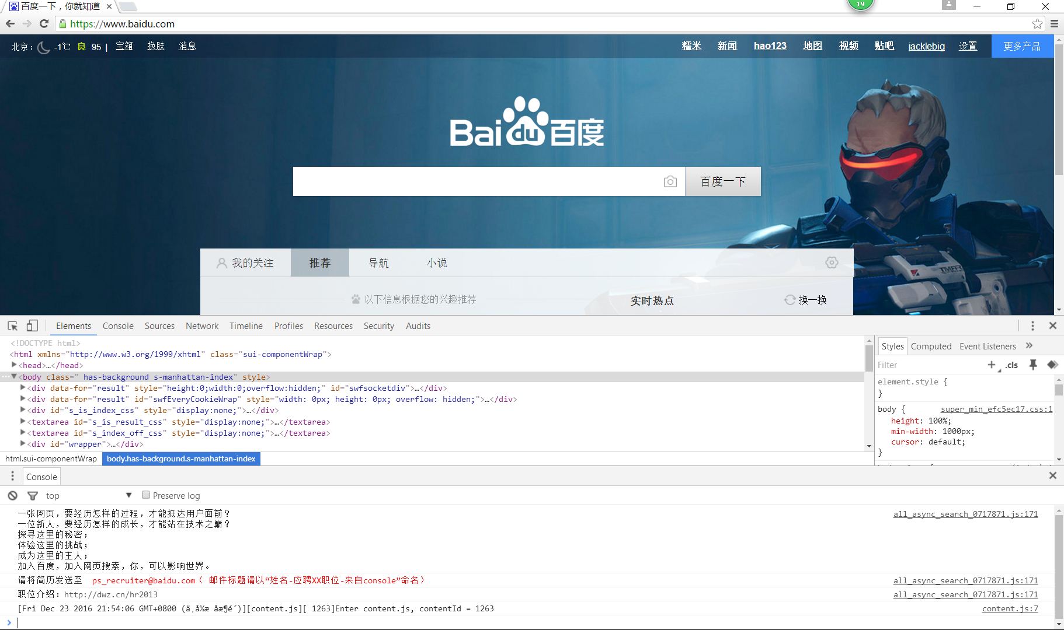Open the hao123 link

[x=770, y=46]
